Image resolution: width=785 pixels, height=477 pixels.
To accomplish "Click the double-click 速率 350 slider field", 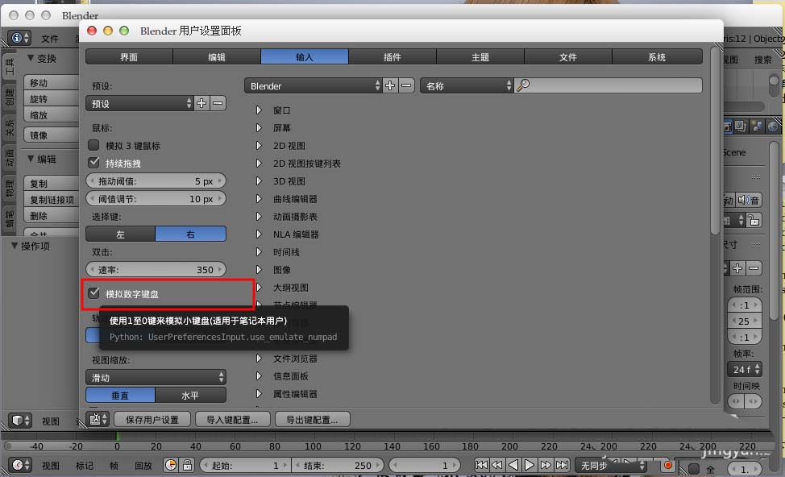I will [x=156, y=269].
